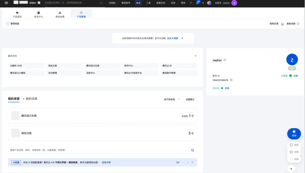Viewport: 305px width, 173px height.
Task: Click the round plus button at bottom right
Action: pos(291,169)
